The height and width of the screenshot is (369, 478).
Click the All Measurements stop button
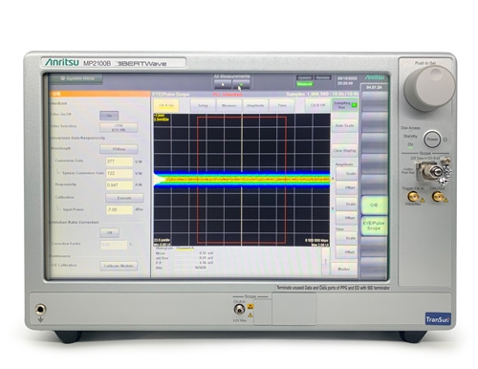223,85
